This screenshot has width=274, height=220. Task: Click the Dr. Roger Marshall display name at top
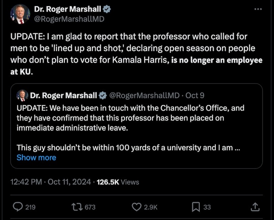pyautogui.click(x=67, y=9)
